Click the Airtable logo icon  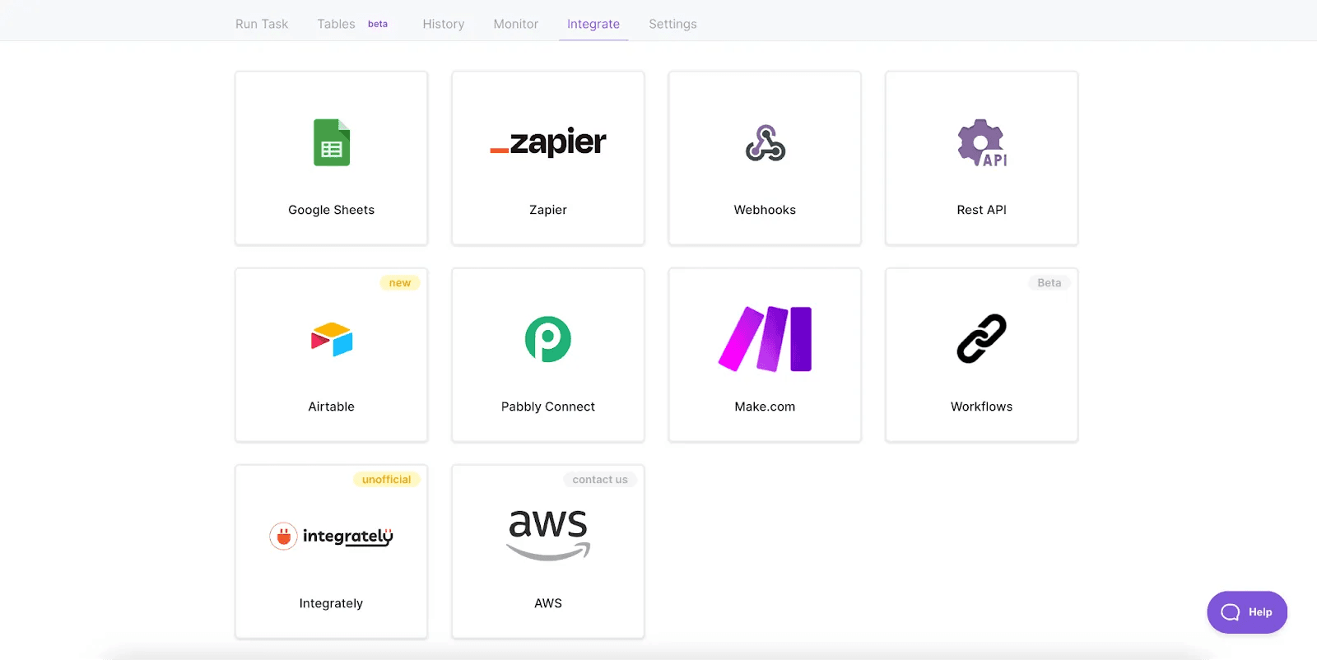pos(332,339)
